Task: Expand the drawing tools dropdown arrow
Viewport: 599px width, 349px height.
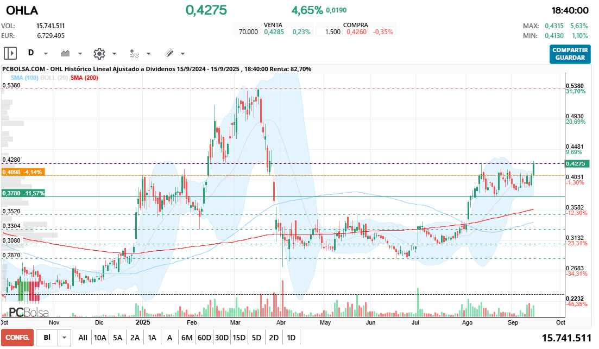Action: coord(182,54)
